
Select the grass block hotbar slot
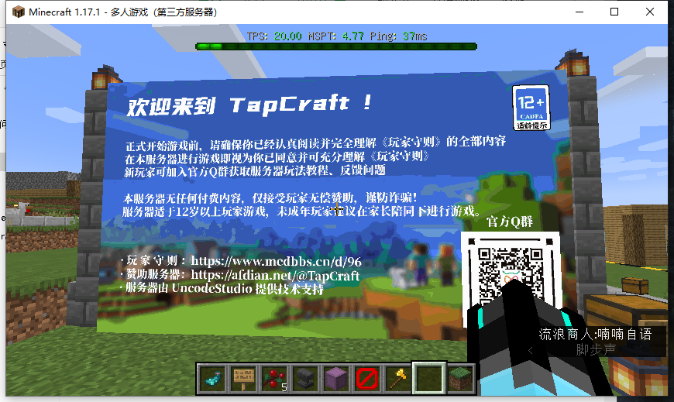[459, 378]
